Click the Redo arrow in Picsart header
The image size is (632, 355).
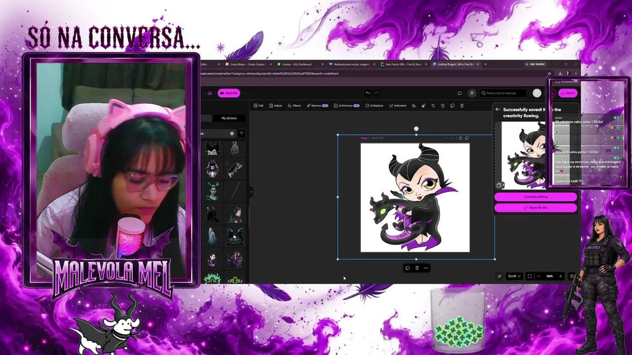click(376, 93)
